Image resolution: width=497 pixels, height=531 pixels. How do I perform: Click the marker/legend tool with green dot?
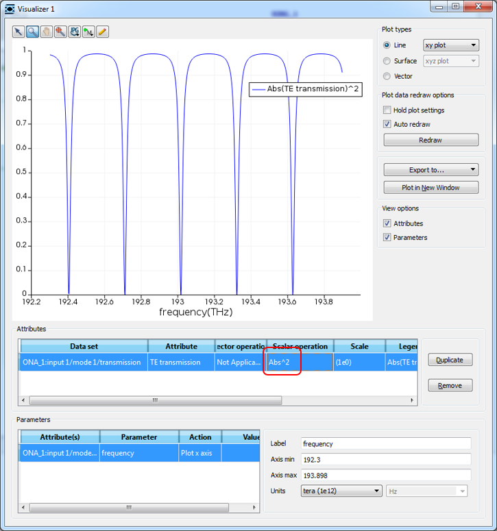[88, 32]
